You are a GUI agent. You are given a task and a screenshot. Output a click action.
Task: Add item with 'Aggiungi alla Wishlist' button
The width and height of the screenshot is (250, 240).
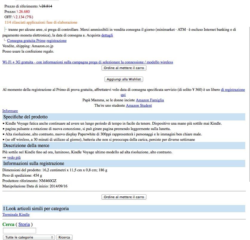click(x=124, y=79)
